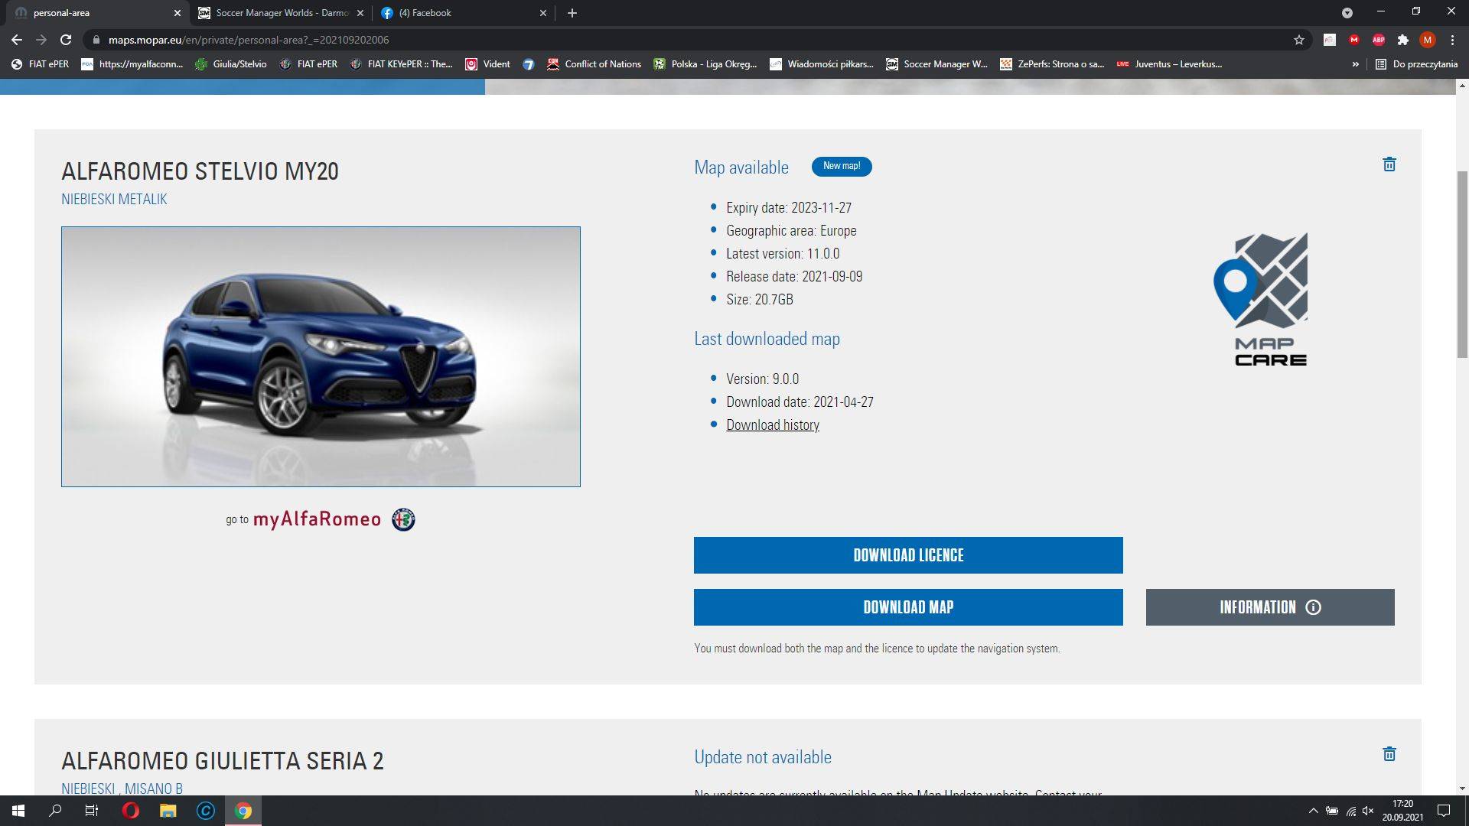Click the Alfa Romeo logo badge

[403, 520]
